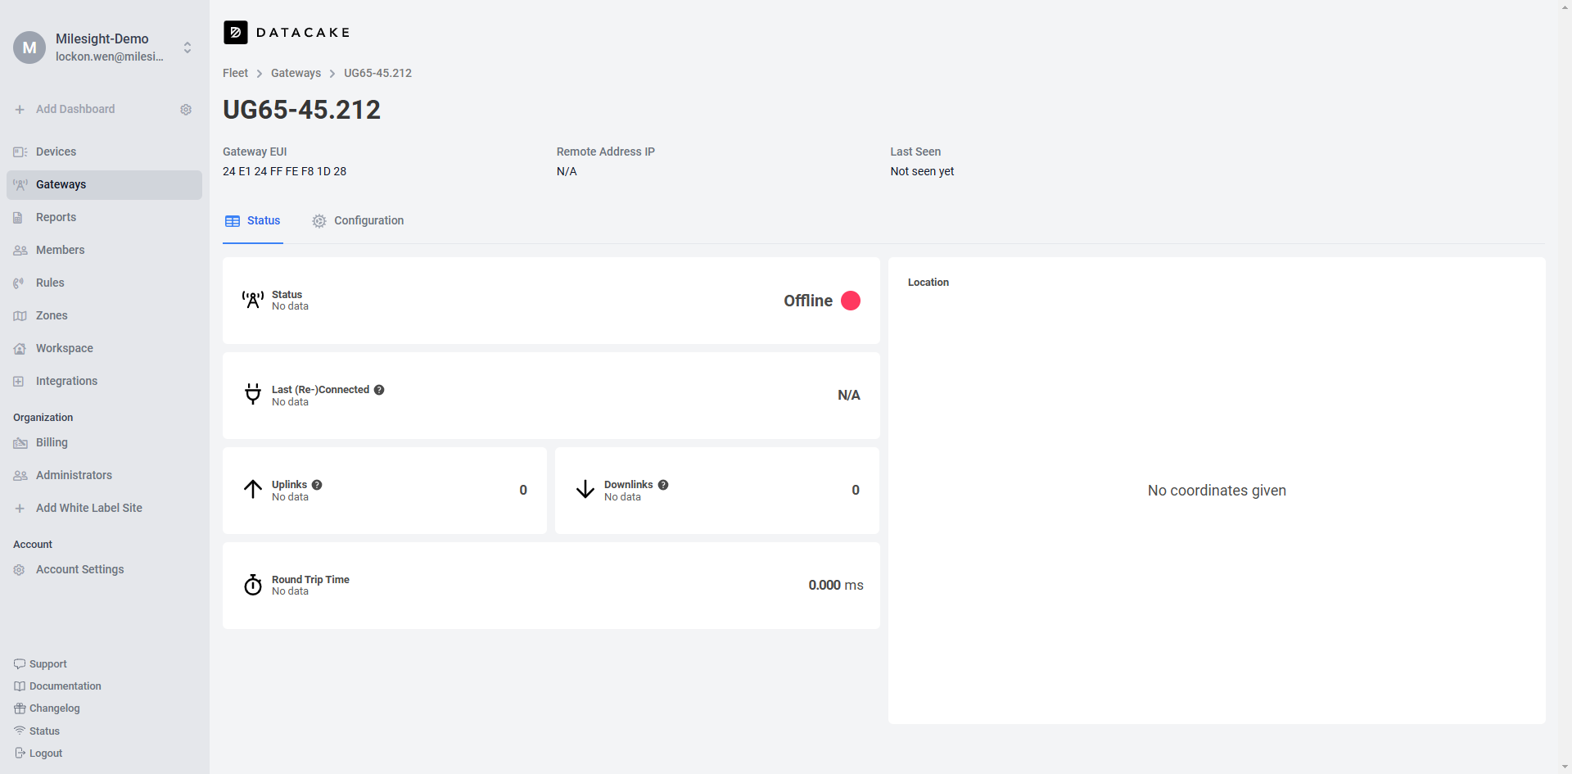The height and width of the screenshot is (774, 1572).
Task: Click the Reports document icon
Action: point(18,218)
